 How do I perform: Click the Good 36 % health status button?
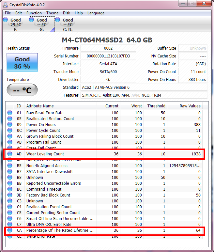[x=22, y=62]
